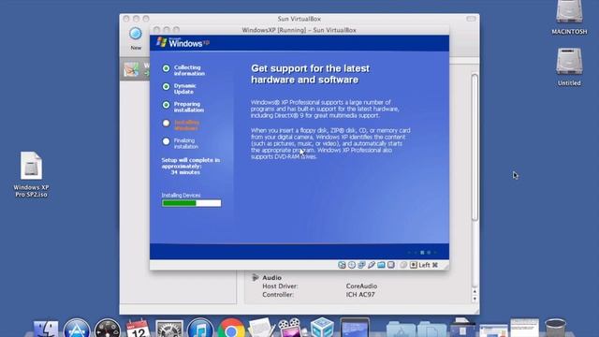Select the WindowsXP virtual machine in the list
Image resolution: width=599 pixels, height=337 pixels.
tap(136, 69)
